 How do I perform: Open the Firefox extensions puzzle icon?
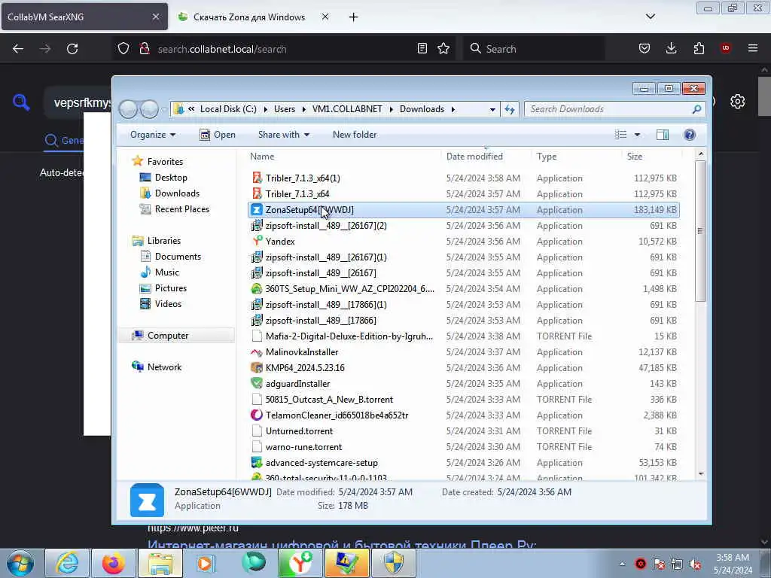pyautogui.click(x=699, y=49)
